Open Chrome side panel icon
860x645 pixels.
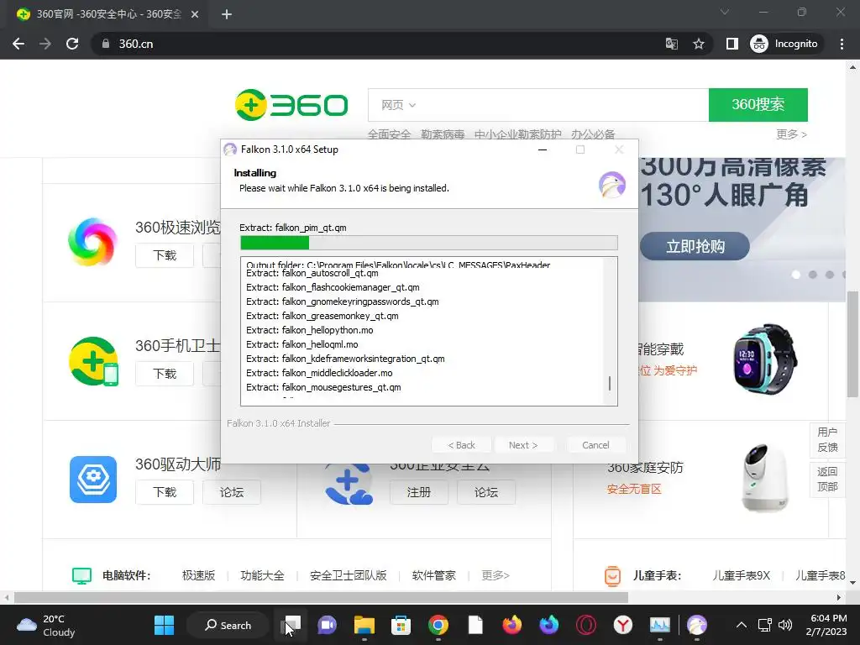pos(732,44)
